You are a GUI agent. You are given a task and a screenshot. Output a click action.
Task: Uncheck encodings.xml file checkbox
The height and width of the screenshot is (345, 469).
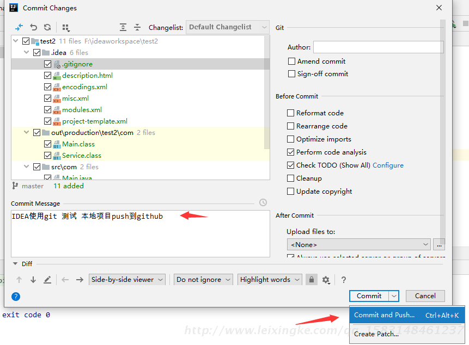click(x=47, y=87)
